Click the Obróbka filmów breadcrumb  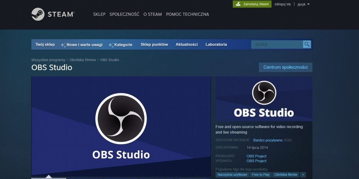[83, 60]
